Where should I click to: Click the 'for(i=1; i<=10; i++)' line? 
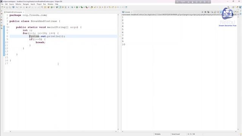(x=41, y=33)
